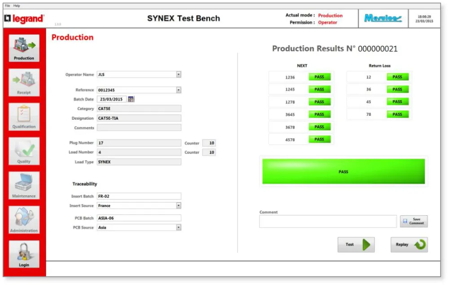The image size is (449, 285).
Task: Click PASS indicator for NEXT 3645
Action: (320, 114)
